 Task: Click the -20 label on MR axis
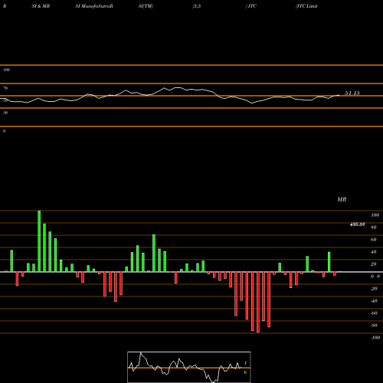click(374, 289)
